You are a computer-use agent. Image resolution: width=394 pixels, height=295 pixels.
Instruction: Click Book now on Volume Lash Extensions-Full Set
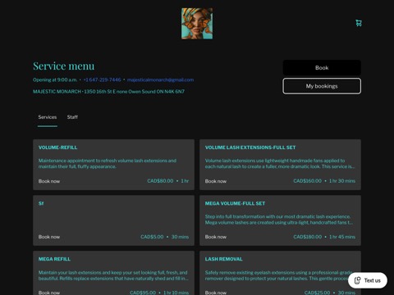(x=216, y=181)
